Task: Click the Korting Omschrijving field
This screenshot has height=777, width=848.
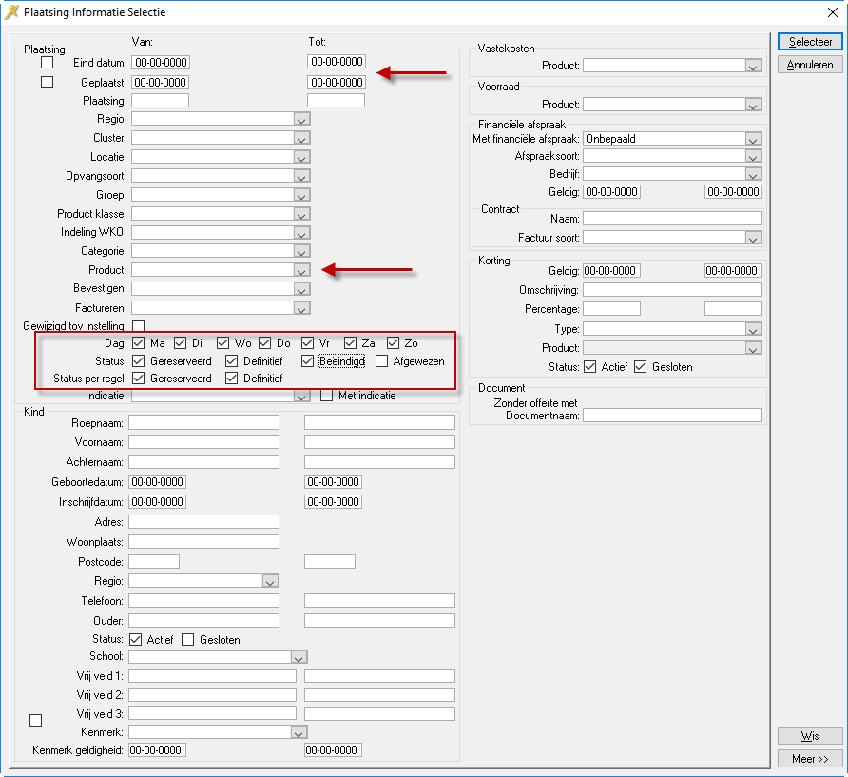Action: coord(672,290)
